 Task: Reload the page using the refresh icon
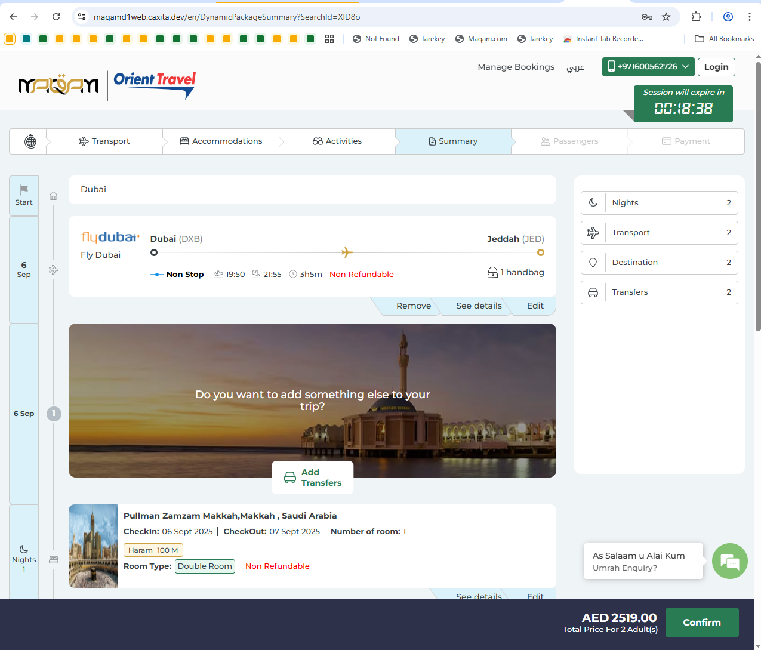point(56,17)
